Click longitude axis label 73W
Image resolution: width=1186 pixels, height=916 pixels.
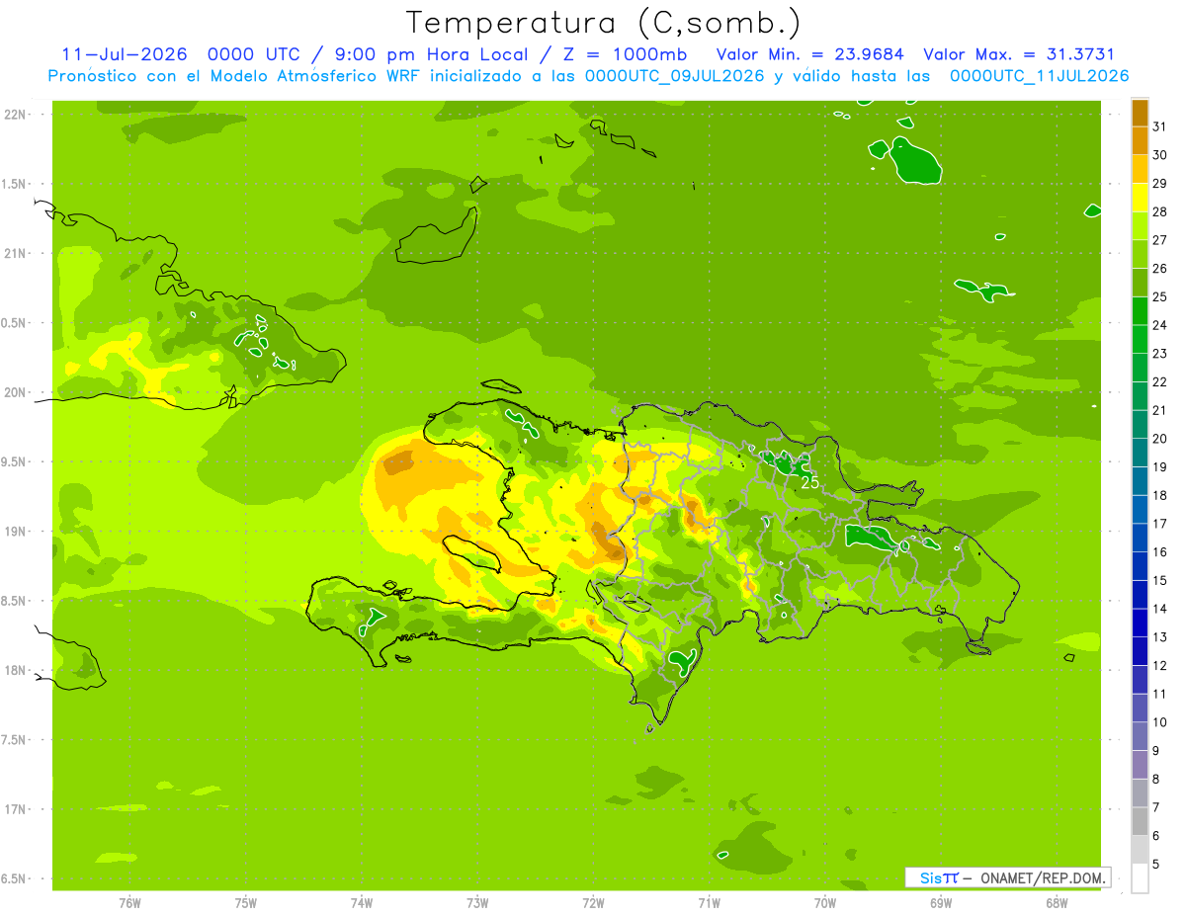click(477, 903)
